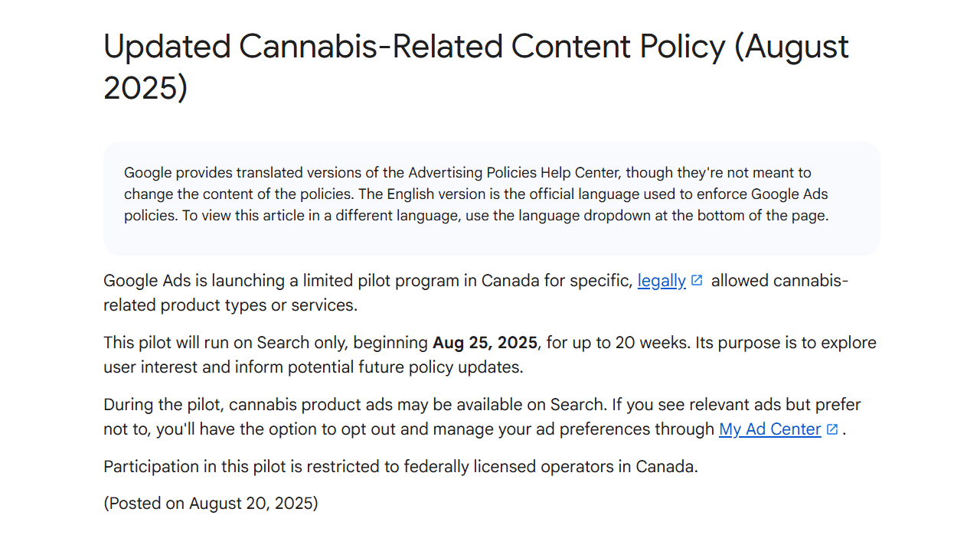
Task: Click the bold "Aug 25, 2025" date
Action: pyautogui.click(x=485, y=343)
